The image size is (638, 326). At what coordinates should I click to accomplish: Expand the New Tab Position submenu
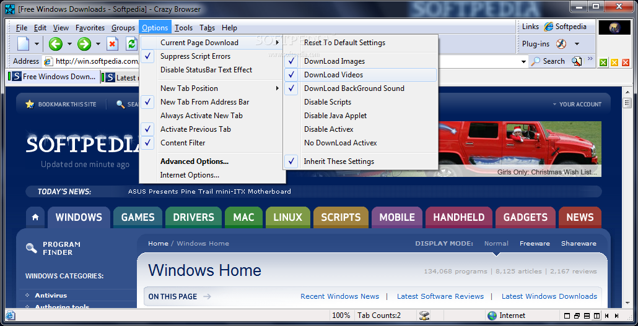212,88
